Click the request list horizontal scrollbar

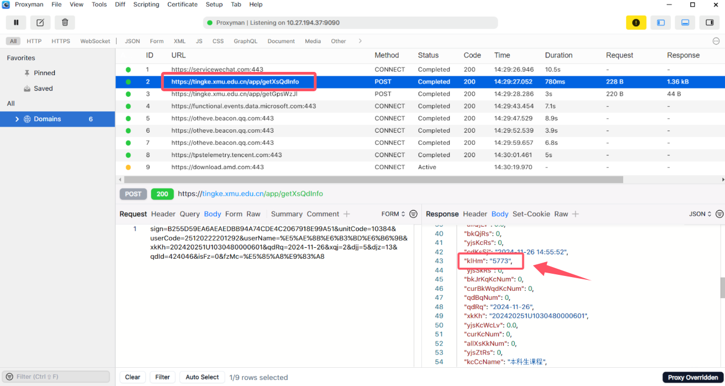373,180
